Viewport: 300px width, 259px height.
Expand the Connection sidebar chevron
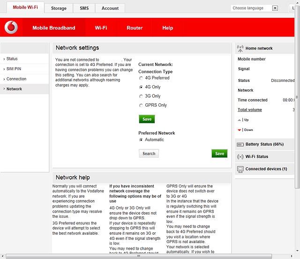click(4, 79)
